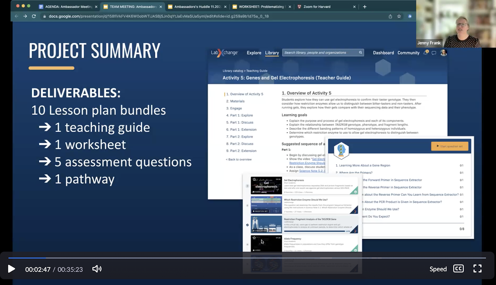496x285 pixels.
Task: Click the Back to overview link
Action: click(239, 159)
